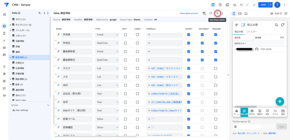Screen dimensions: 290x140
Task: Click the share app add-user icon
Action: 234,5
